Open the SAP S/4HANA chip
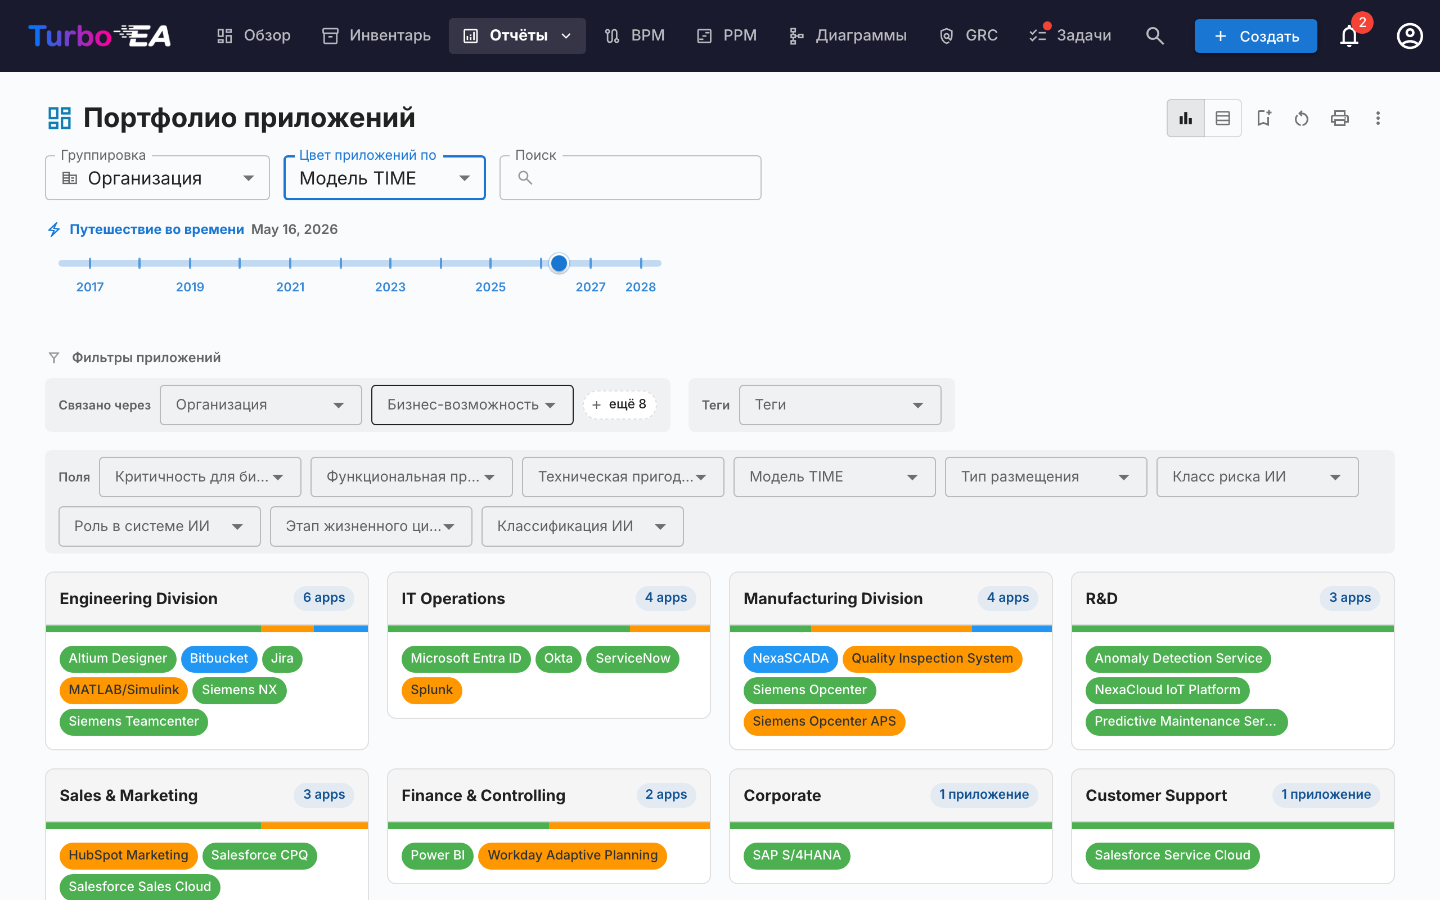1440x900 pixels. coord(796,856)
